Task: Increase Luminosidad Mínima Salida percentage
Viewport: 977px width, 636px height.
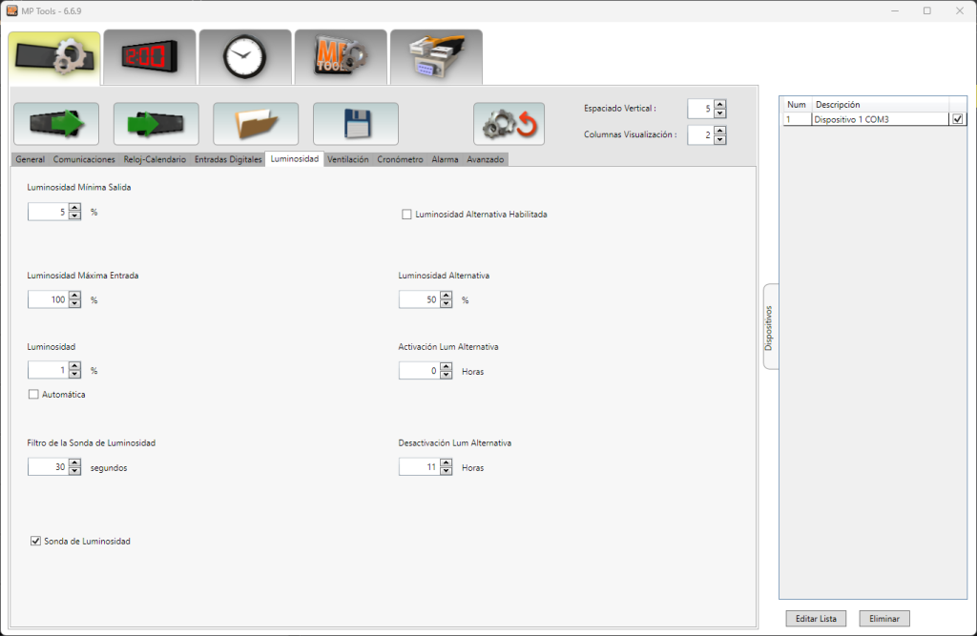Action: (74, 208)
